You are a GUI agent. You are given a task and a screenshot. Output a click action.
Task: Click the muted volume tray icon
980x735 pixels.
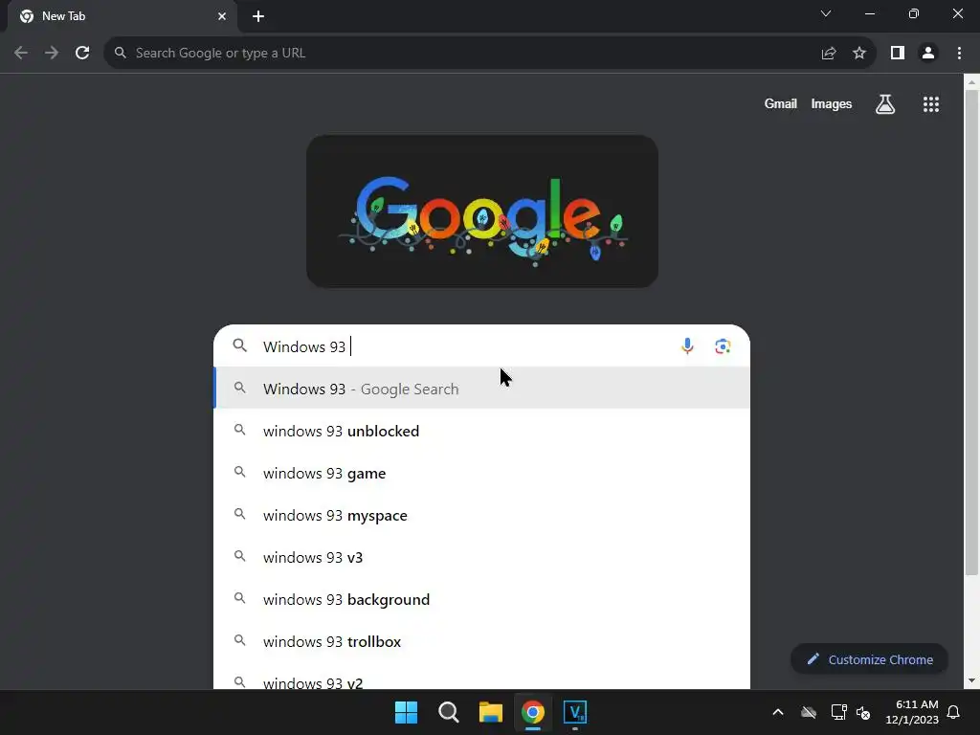coord(863,712)
